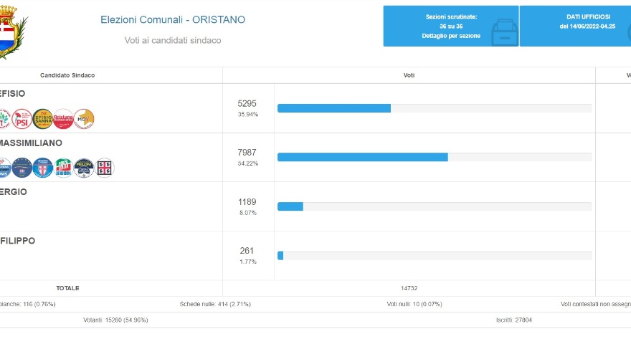Click the Per Efisio Sanna list logo

43,119
